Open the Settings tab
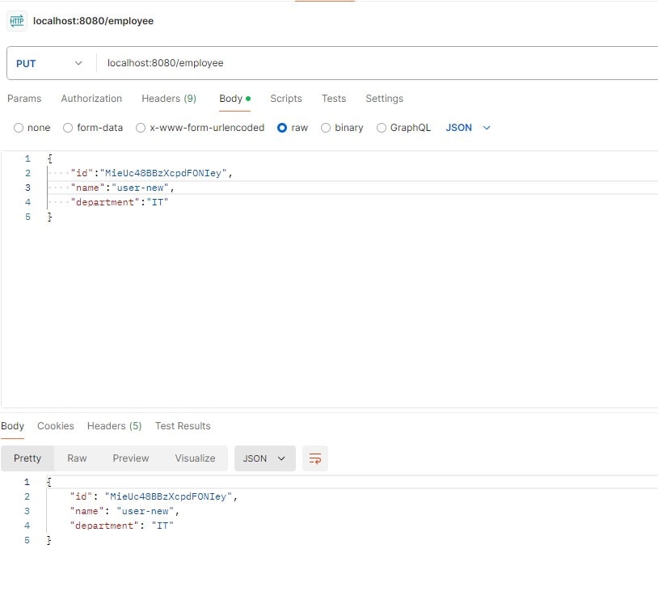This screenshot has width=658, height=608. coord(384,99)
